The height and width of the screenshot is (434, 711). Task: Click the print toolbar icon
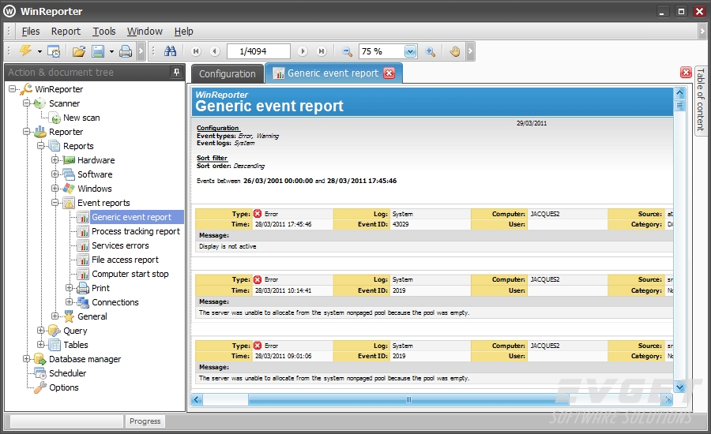(x=126, y=51)
